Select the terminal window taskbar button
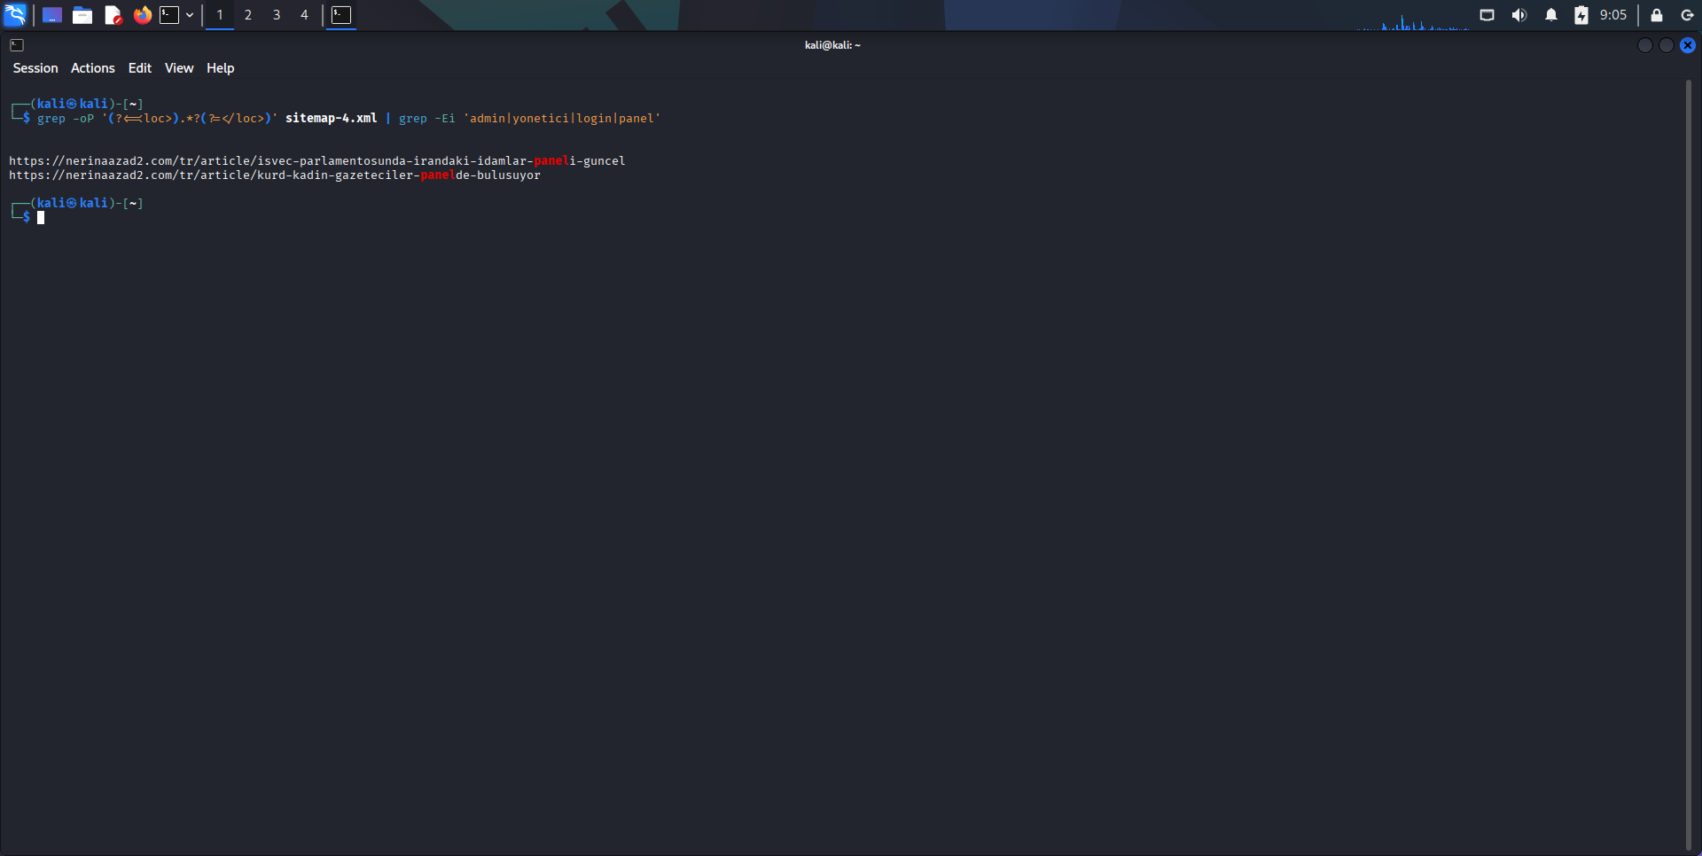 coord(341,15)
